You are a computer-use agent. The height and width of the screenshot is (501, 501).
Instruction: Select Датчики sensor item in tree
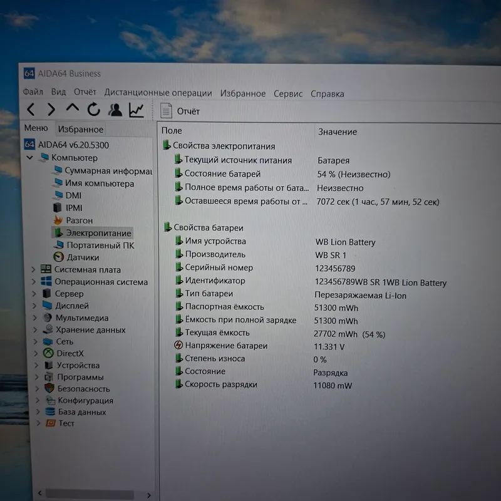coord(76,257)
